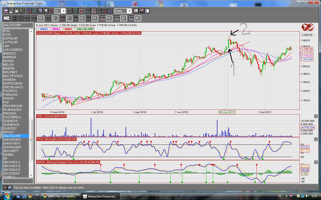Click the zoom out magnifier icon
Screen dimensions: 321x200
[x=46, y=11]
